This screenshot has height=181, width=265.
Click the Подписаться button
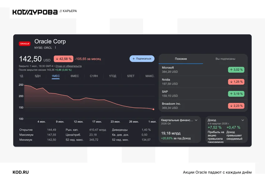(x=142, y=59)
